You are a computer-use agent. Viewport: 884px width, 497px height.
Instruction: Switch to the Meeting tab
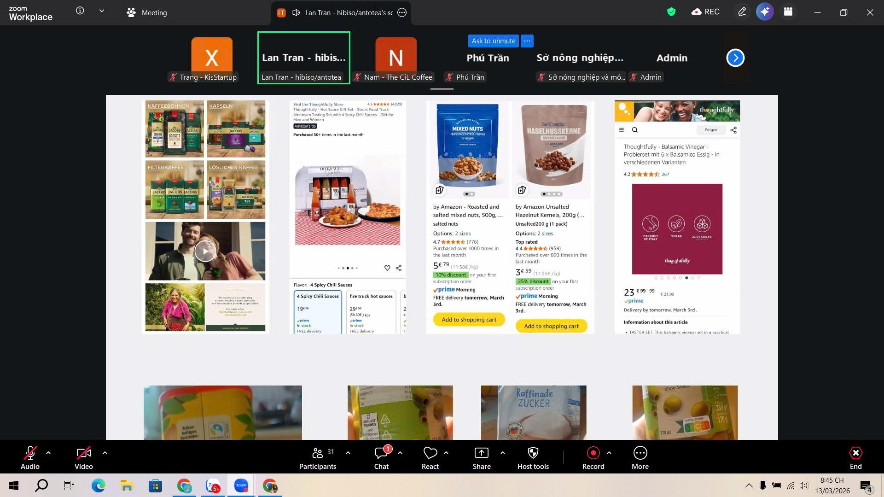tap(147, 13)
